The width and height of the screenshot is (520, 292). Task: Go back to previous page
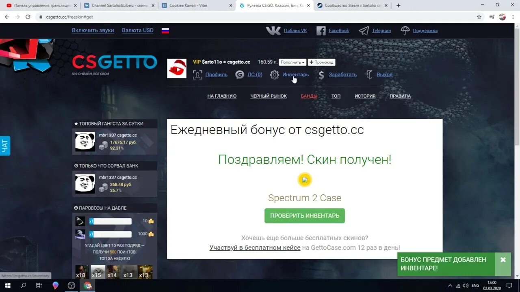7,17
